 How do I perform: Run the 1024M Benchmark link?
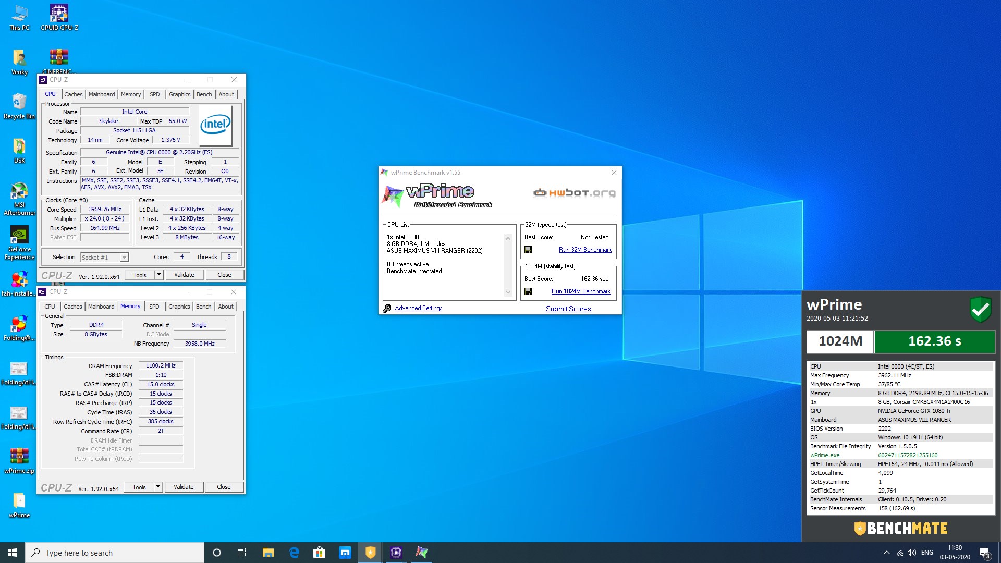(x=581, y=291)
